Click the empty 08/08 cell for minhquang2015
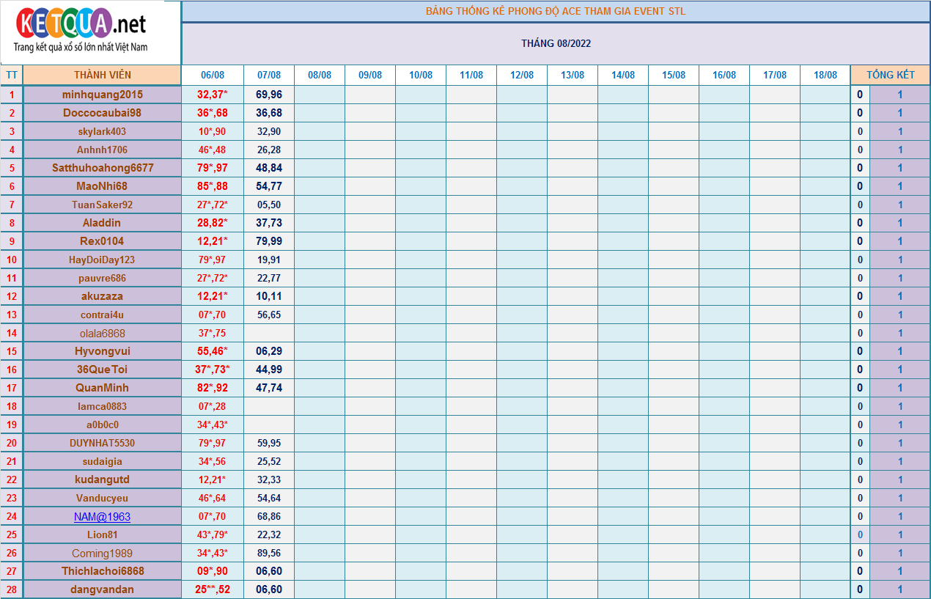Image resolution: width=931 pixels, height=599 pixels. coord(320,95)
